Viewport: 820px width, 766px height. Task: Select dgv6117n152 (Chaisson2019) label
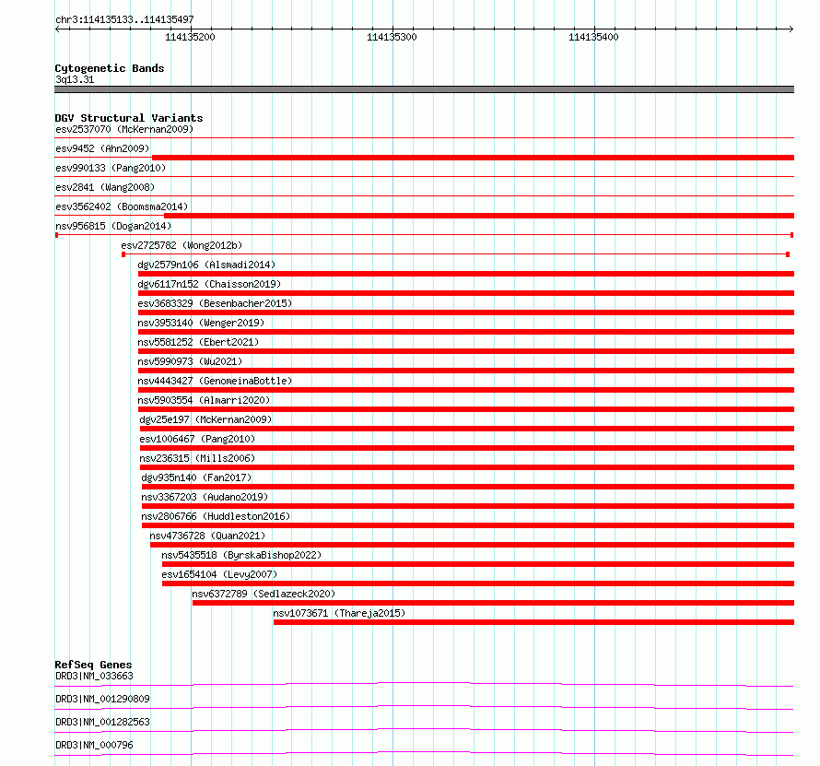(209, 284)
